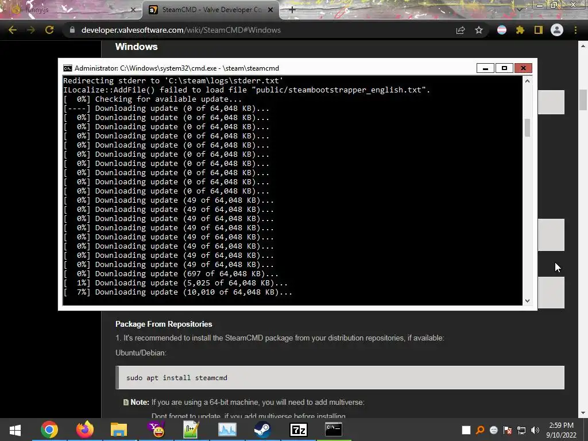View site info via the padlock icon
Screen dimensions: 588x441
[72, 30]
